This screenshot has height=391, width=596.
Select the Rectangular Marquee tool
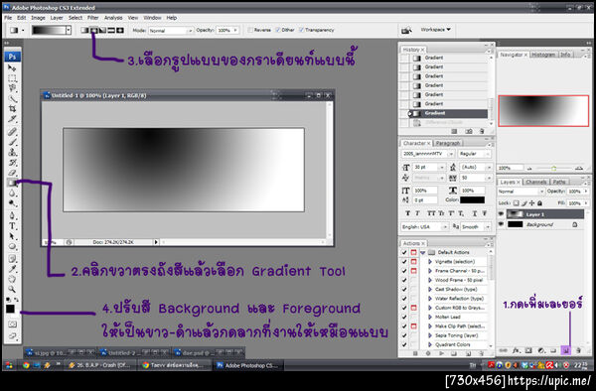click(12, 78)
